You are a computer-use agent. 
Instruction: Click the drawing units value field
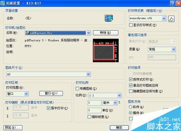(x=94, y=110)
